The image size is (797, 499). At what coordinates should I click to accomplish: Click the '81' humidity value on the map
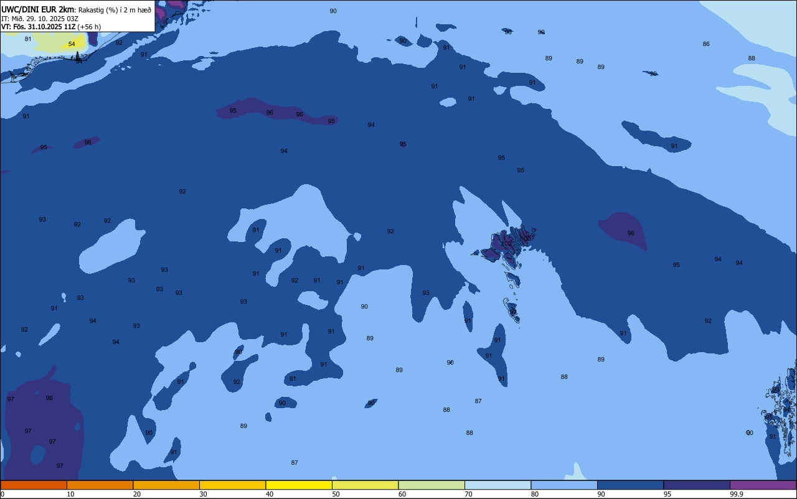pyautogui.click(x=28, y=39)
